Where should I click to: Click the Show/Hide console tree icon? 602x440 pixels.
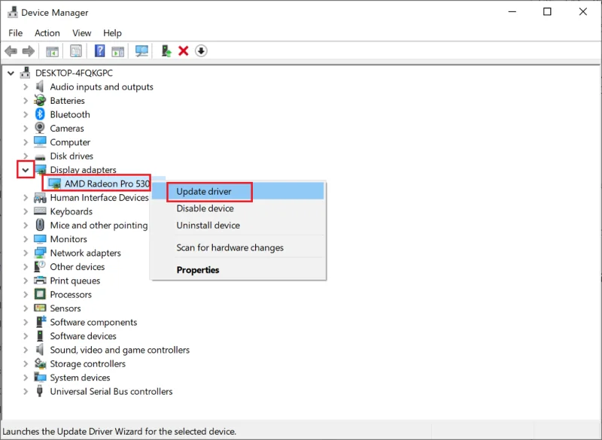point(52,51)
